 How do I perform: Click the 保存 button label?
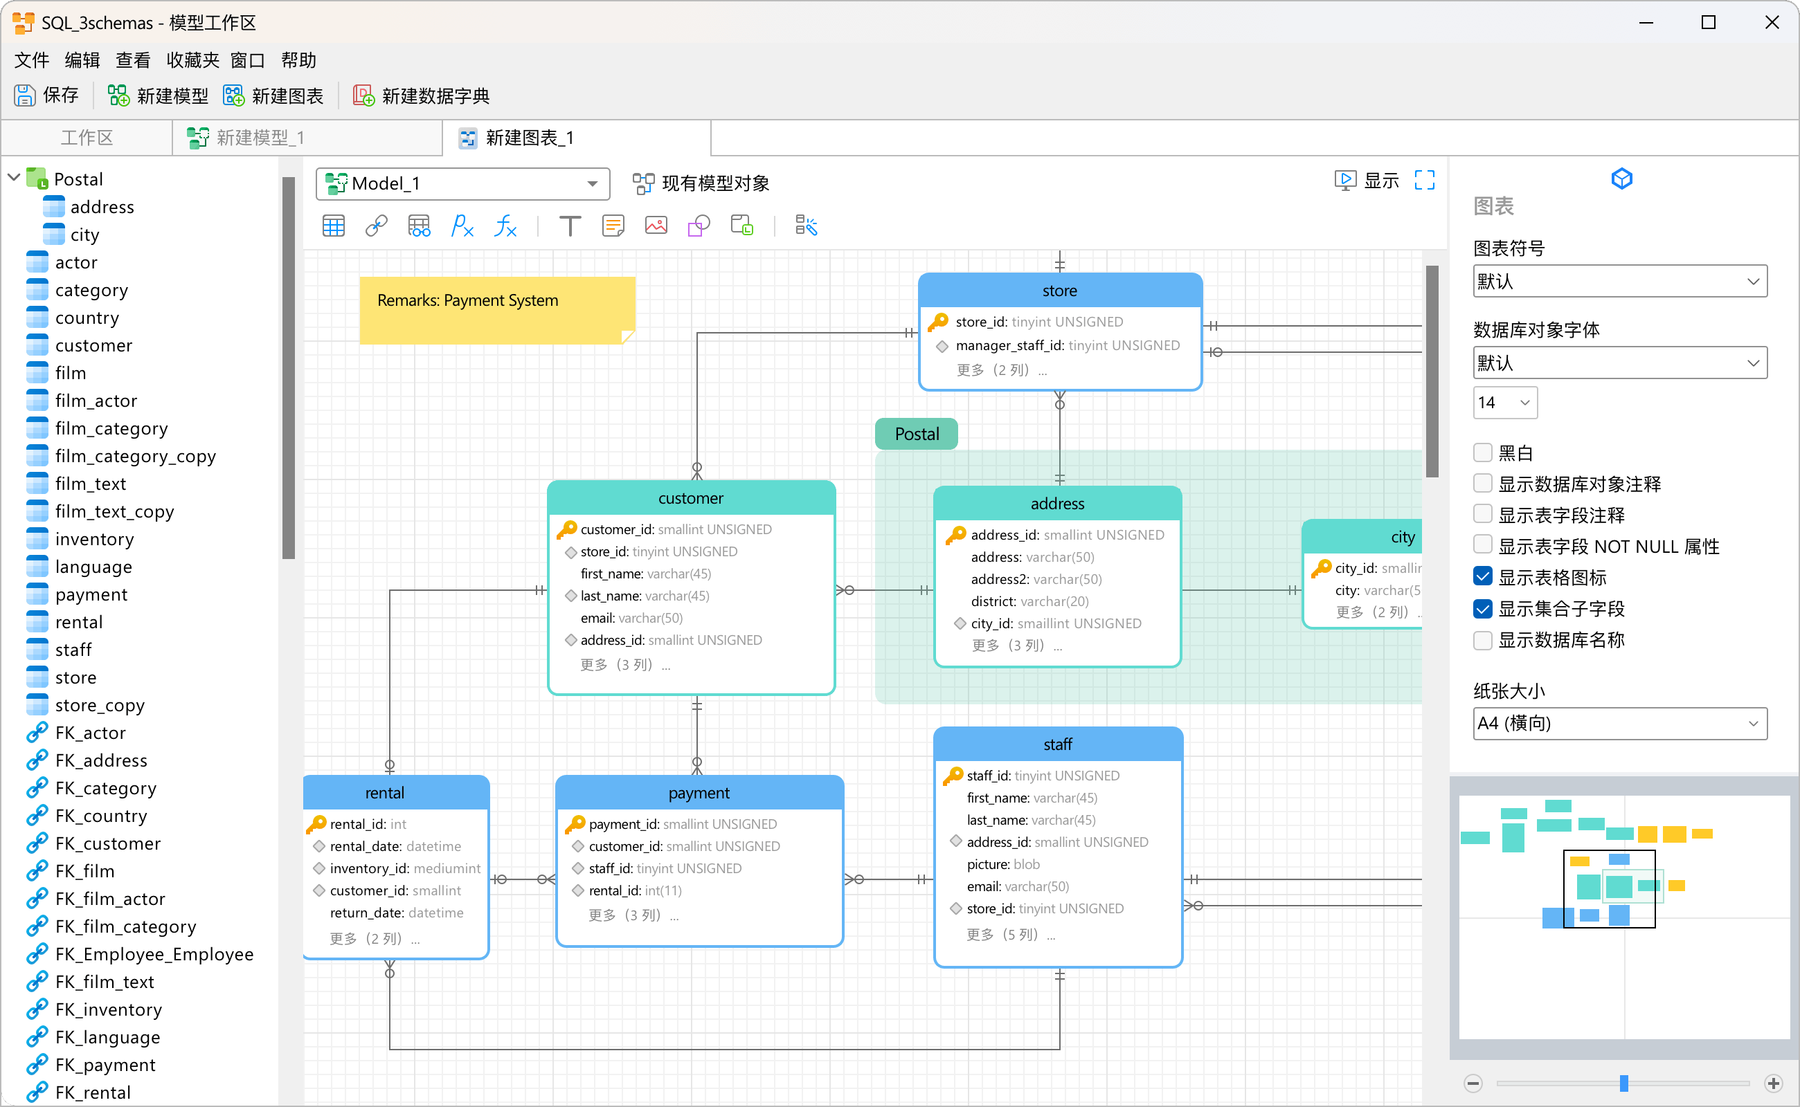61,95
